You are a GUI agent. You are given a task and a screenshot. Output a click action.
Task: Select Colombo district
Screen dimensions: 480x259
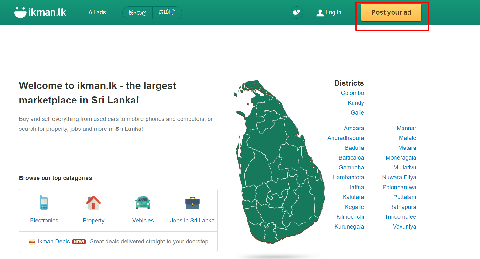353,93
